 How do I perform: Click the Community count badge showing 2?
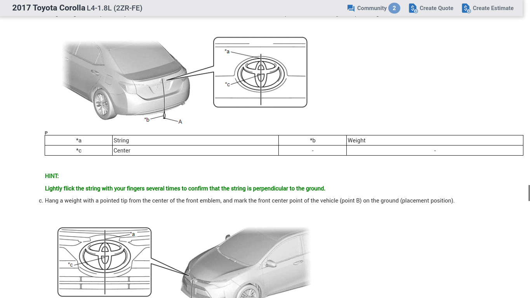(394, 8)
